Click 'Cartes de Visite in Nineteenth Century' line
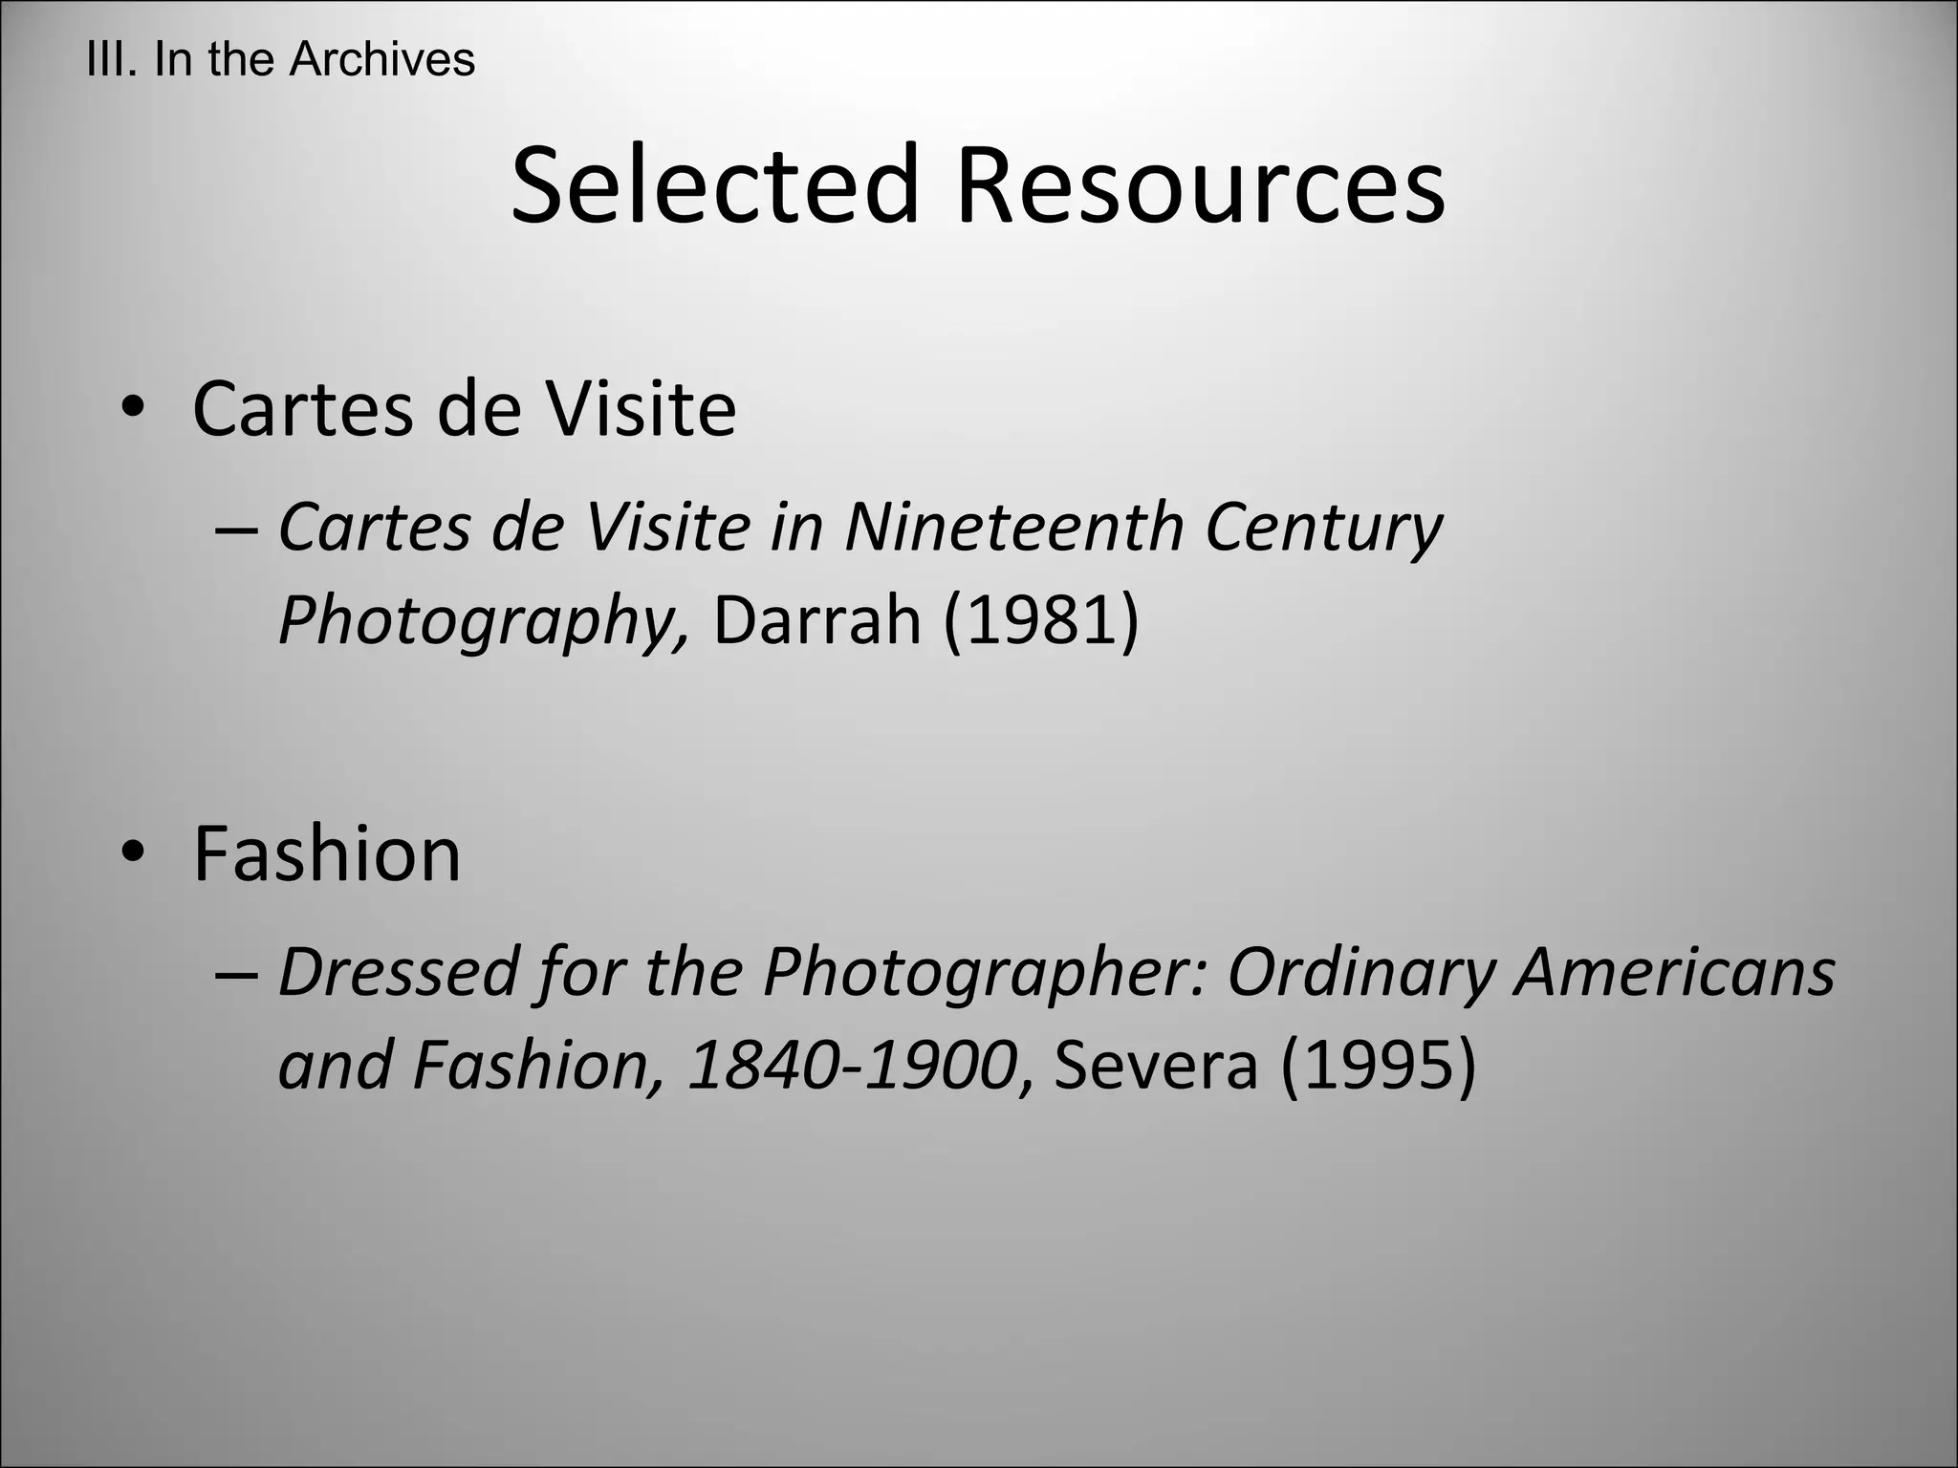The width and height of the screenshot is (1958, 1468). [x=860, y=529]
